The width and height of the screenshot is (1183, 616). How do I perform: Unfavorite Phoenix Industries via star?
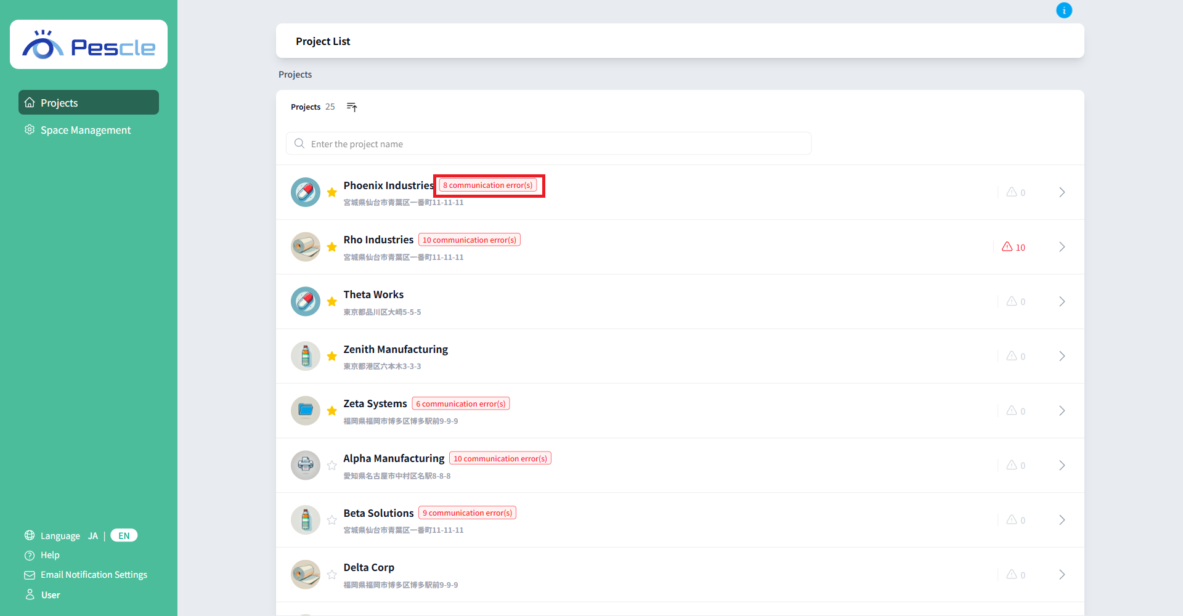(332, 192)
